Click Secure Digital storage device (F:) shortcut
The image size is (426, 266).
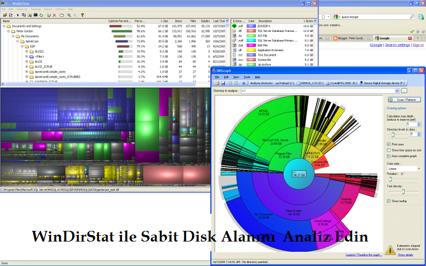[x=382, y=83]
